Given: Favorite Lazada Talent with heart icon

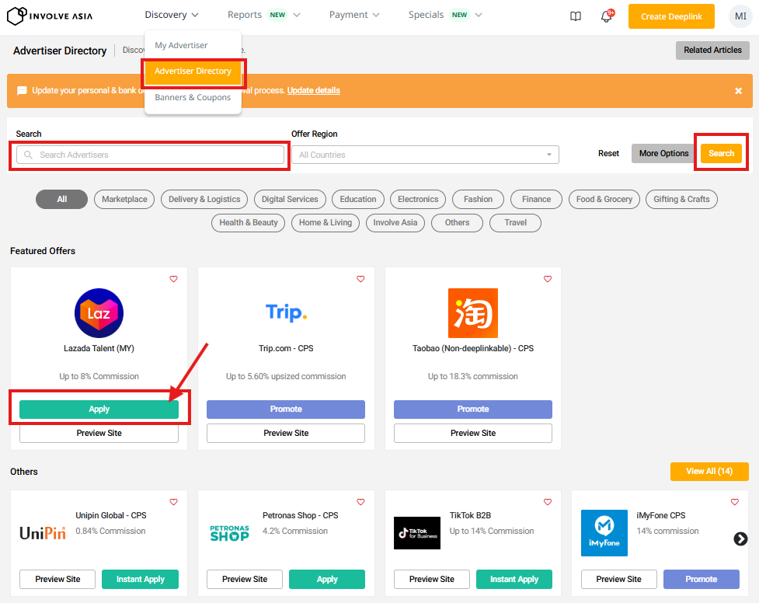Looking at the screenshot, I should point(173,279).
